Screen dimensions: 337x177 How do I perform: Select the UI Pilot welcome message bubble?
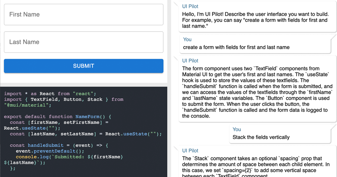point(257,20)
